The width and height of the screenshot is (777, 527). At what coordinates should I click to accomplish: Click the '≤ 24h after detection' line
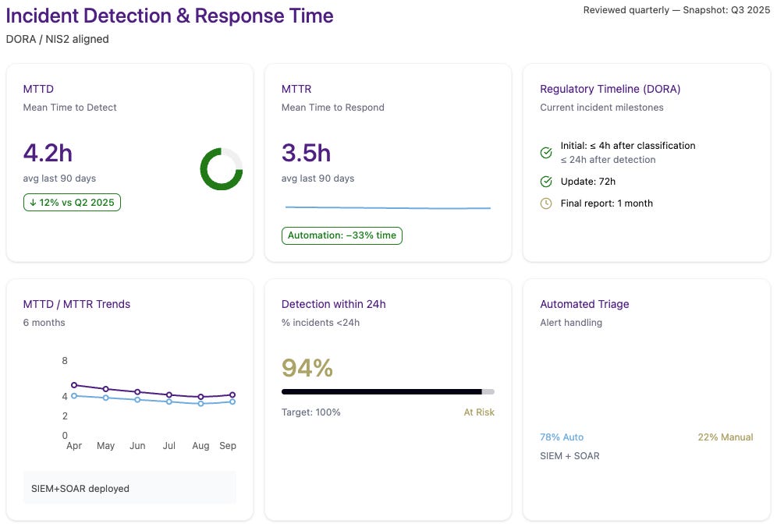click(x=608, y=160)
